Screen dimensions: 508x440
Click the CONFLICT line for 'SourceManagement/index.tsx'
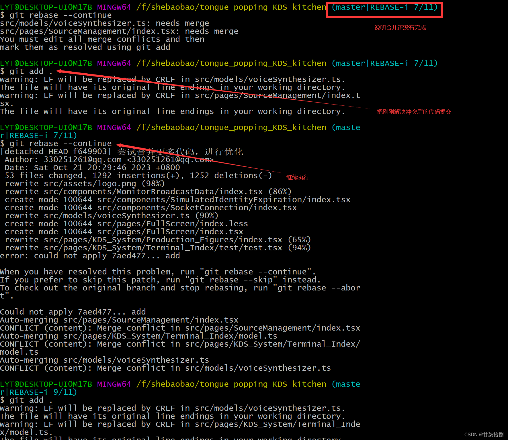click(x=180, y=328)
